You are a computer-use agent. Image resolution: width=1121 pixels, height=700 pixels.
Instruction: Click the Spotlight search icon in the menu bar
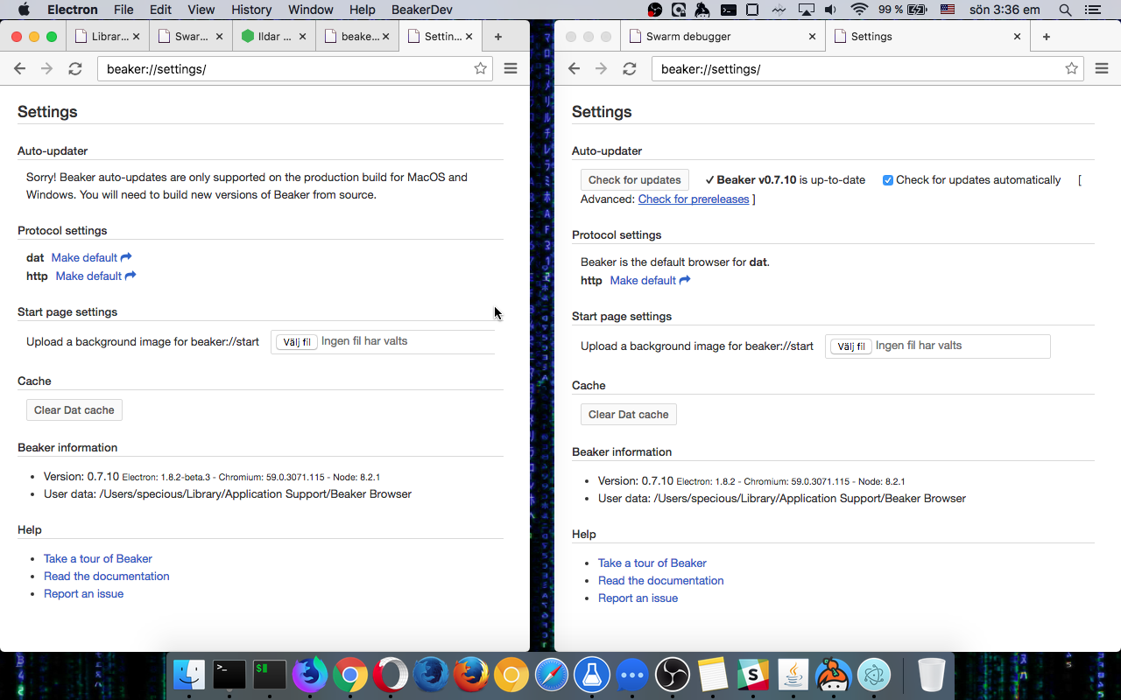click(1063, 10)
